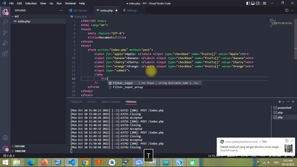Expand the Timeline section

click(x=39, y=151)
